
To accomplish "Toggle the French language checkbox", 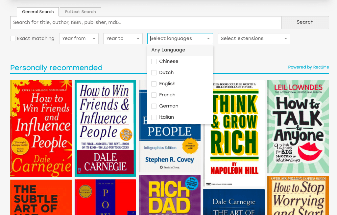I will coord(154,95).
